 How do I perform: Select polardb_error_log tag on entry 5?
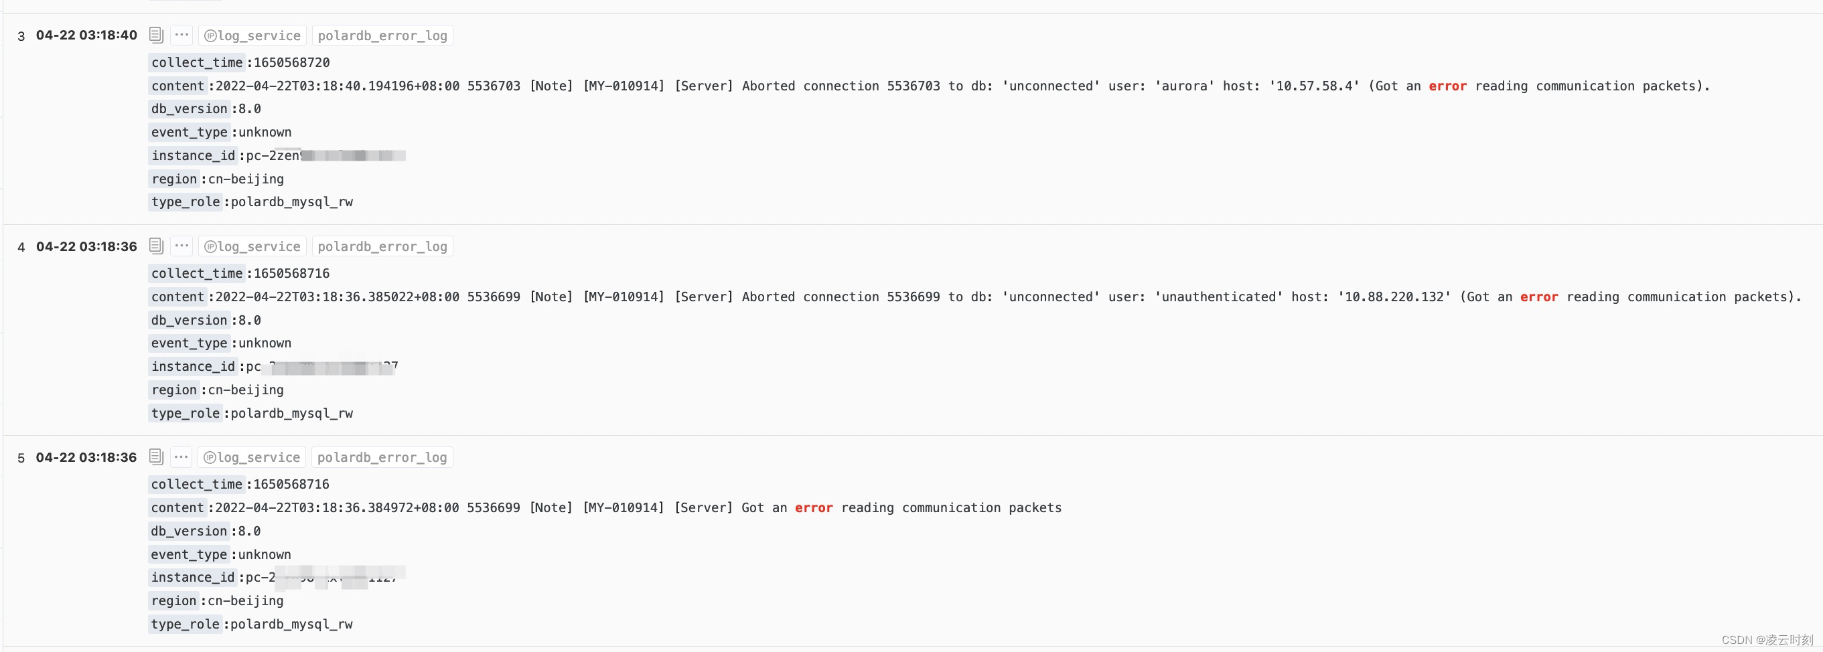[382, 457]
